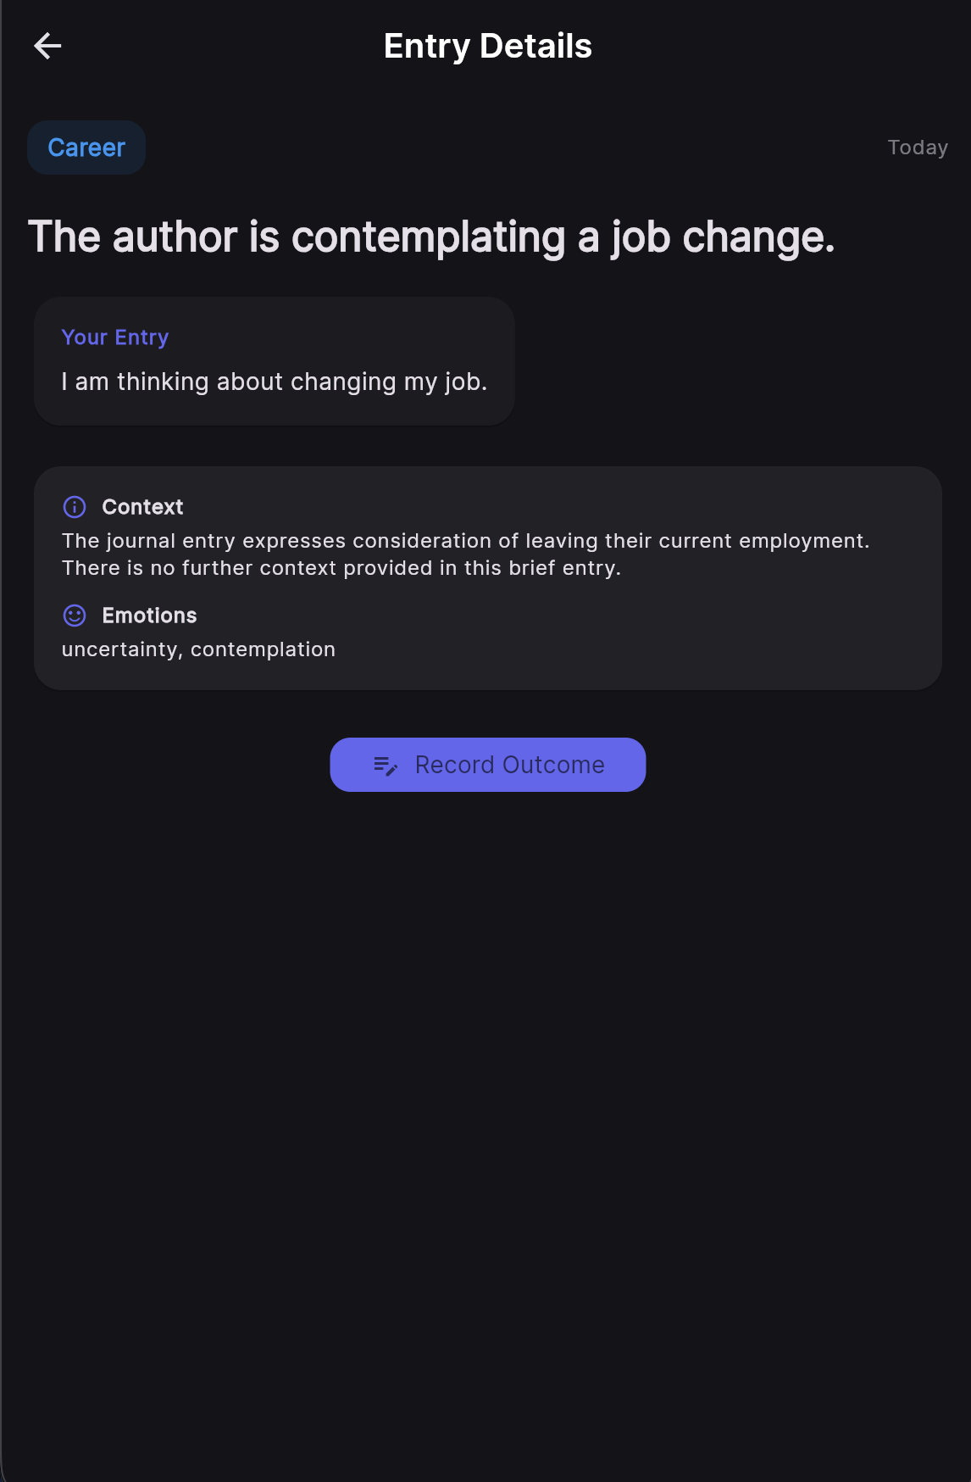
Task: Click the Entry Details title
Action: (x=488, y=46)
